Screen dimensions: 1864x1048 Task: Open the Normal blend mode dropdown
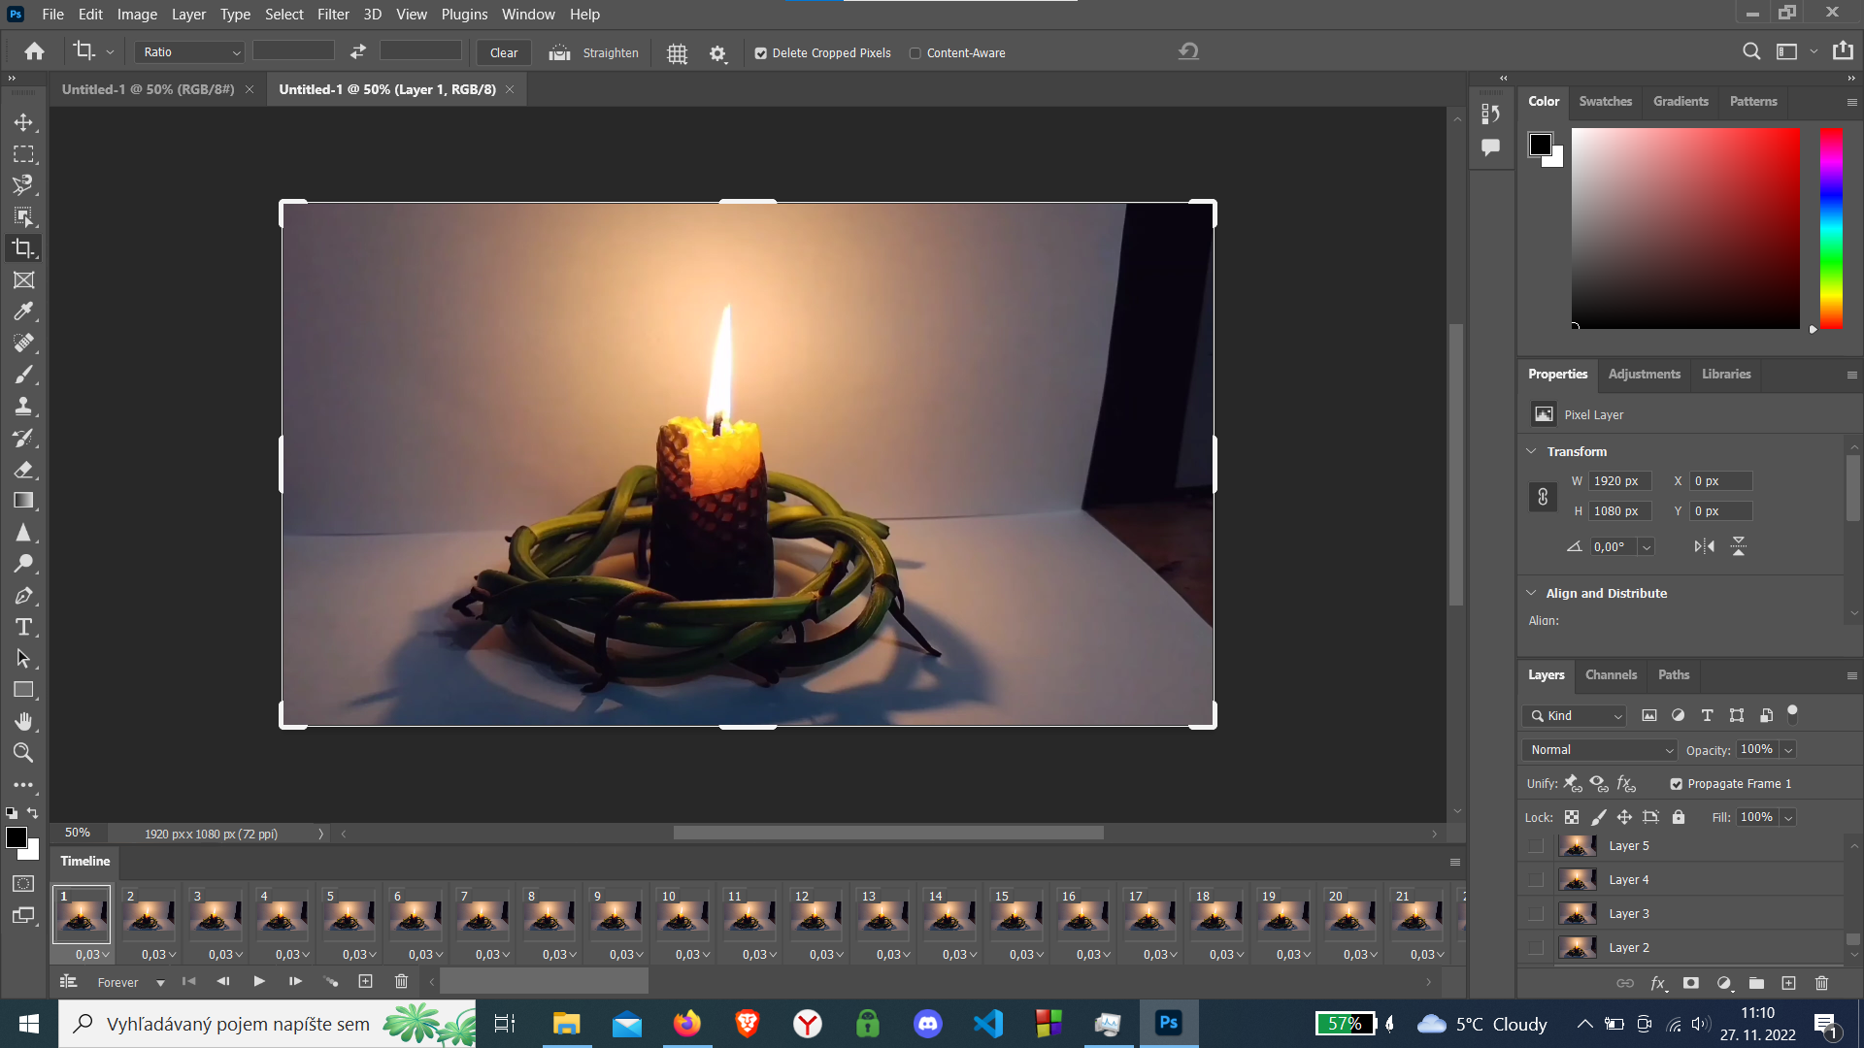[x=1600, y=750]
